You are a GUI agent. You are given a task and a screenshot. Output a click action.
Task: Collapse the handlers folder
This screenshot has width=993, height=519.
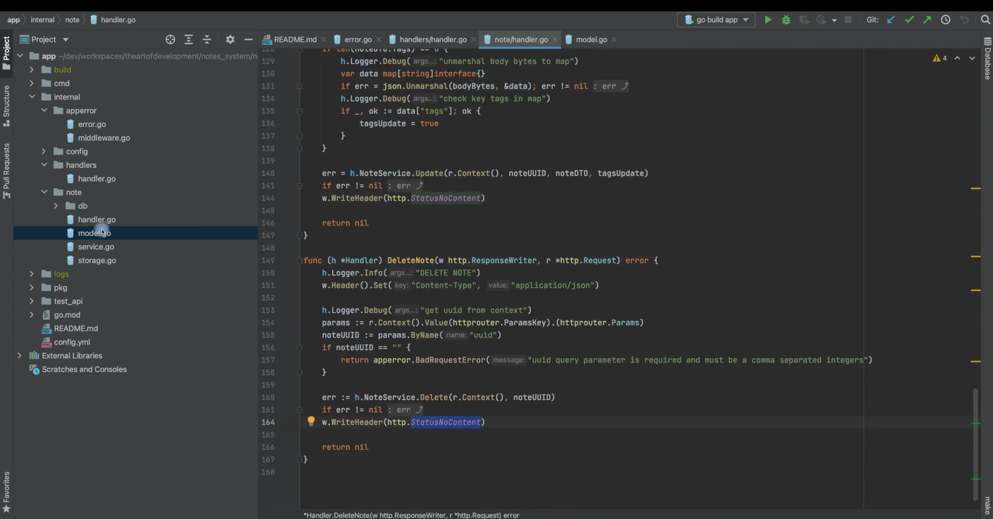pos(43,165)
